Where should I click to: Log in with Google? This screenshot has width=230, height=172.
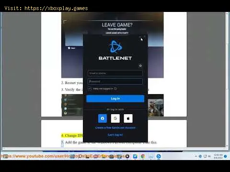pyautogui.click(x=115, y=118)
